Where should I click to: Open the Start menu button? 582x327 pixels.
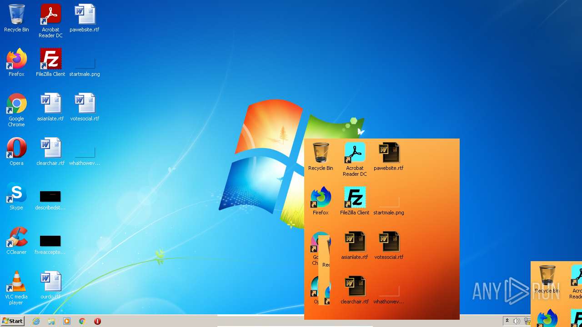click(x=12, y=321)
